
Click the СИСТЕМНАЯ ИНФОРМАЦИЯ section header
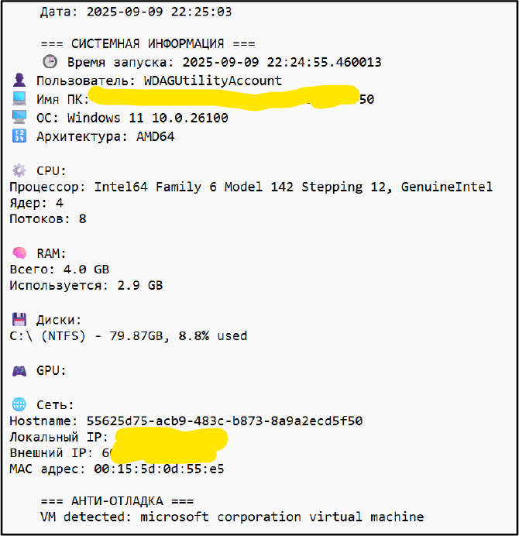[x=148, y=43]
